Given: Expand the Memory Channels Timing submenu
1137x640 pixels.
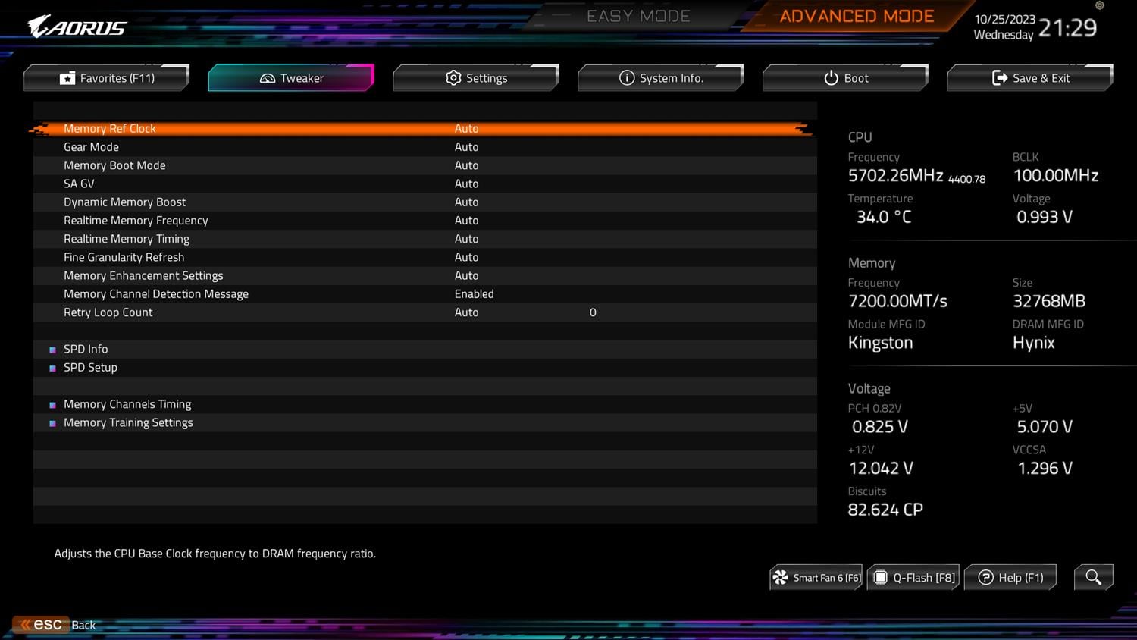Looking at the screenshot, I should (127, 404).
